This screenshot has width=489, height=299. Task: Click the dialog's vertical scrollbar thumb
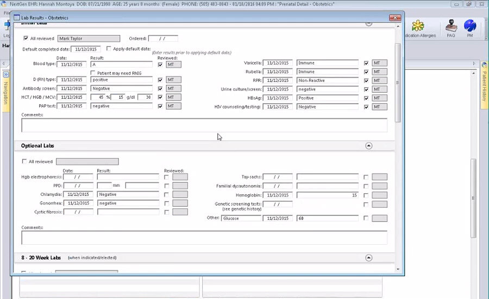(398, 81)
